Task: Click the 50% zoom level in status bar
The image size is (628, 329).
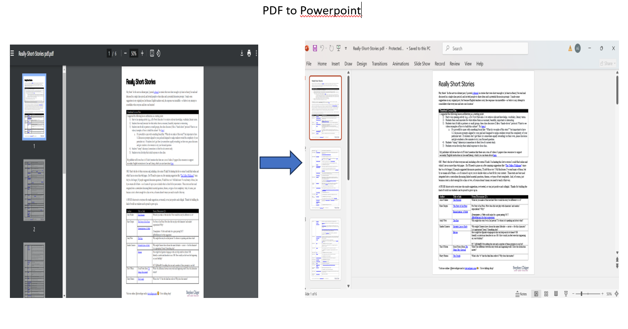Action: tap(609, 293)
